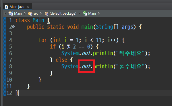Click the 'main' method name on line 2

coord(87,27)
